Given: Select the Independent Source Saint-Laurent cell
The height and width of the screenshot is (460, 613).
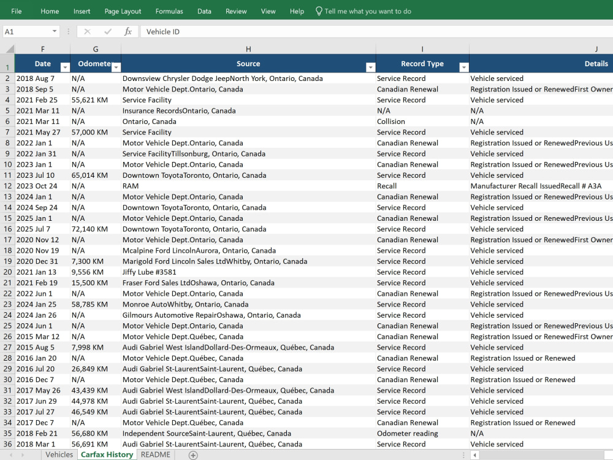Looking at the screenshot, I should coord(248,434).
